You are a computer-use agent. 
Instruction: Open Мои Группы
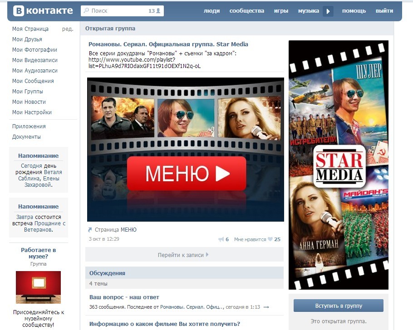28,92
